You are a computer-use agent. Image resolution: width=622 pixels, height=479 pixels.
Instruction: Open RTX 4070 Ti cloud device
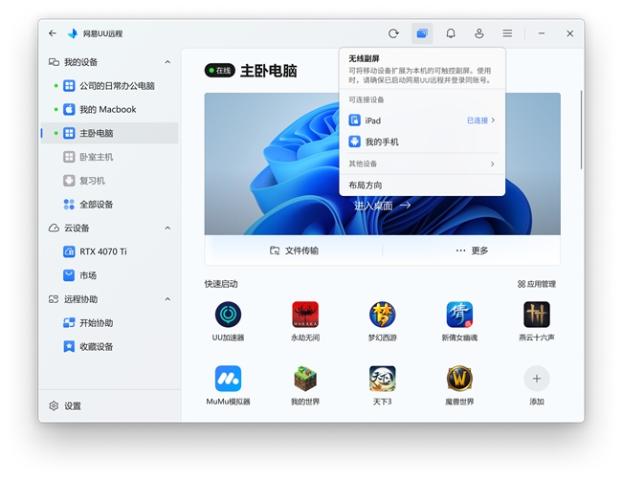(109, 251)
